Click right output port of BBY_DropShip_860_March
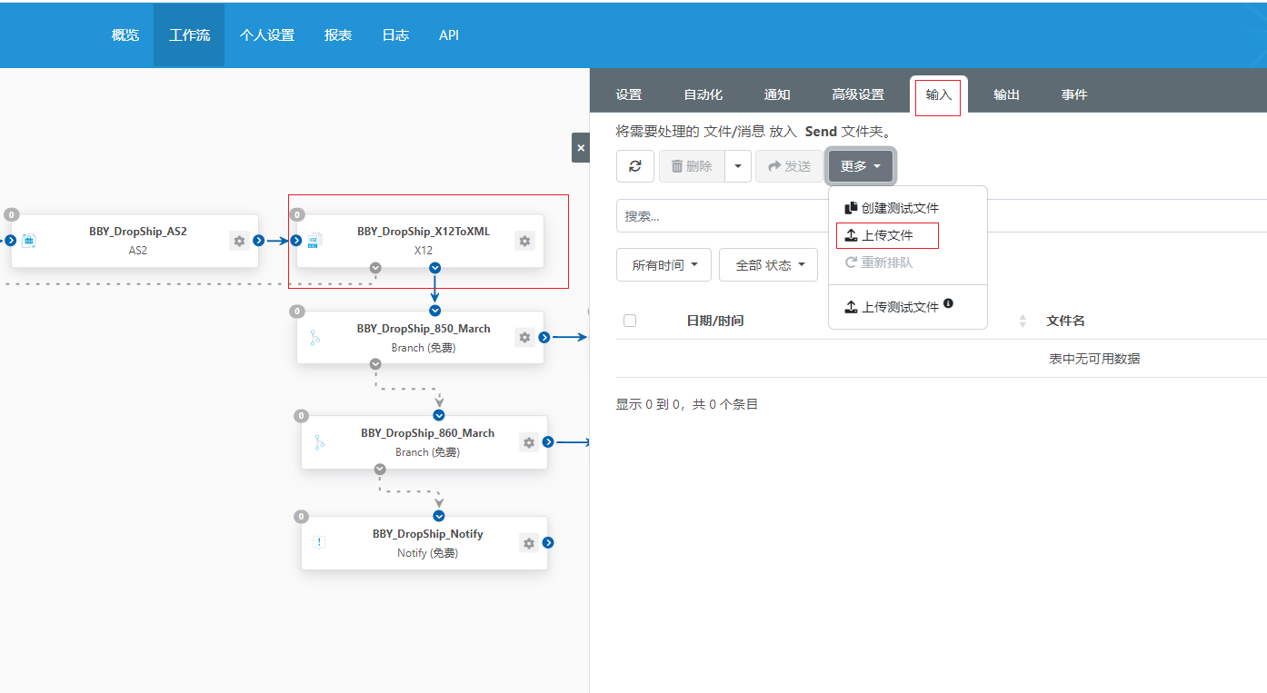 tap(548, 442)
